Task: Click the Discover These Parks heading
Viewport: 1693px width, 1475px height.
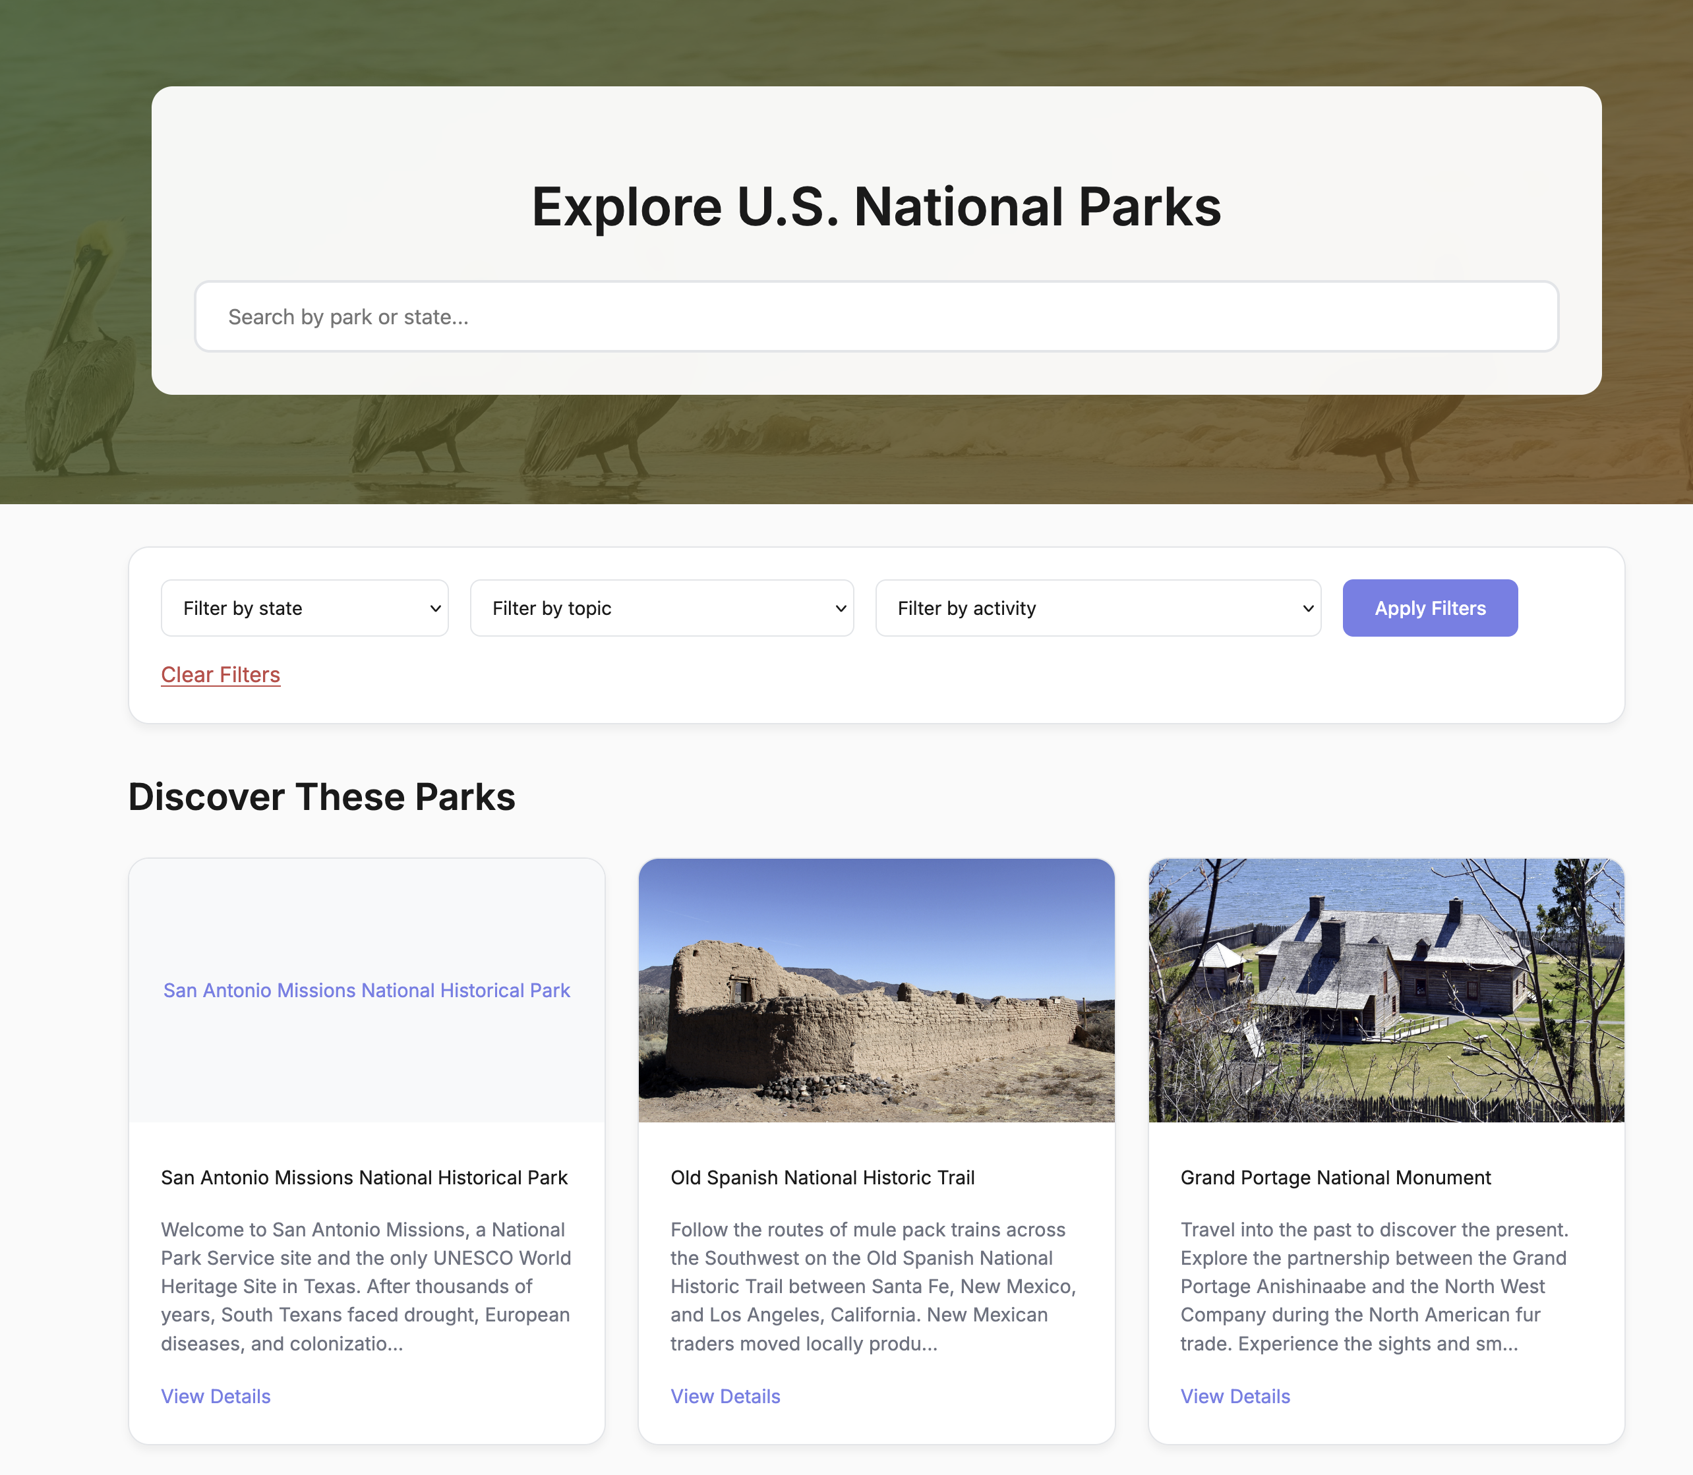Action: click(x=322, y=797)
